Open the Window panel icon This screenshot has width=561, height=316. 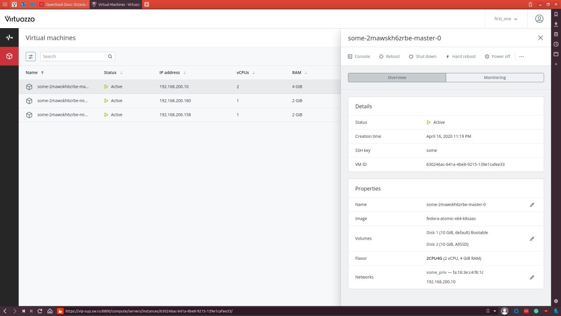pos(556,54)
